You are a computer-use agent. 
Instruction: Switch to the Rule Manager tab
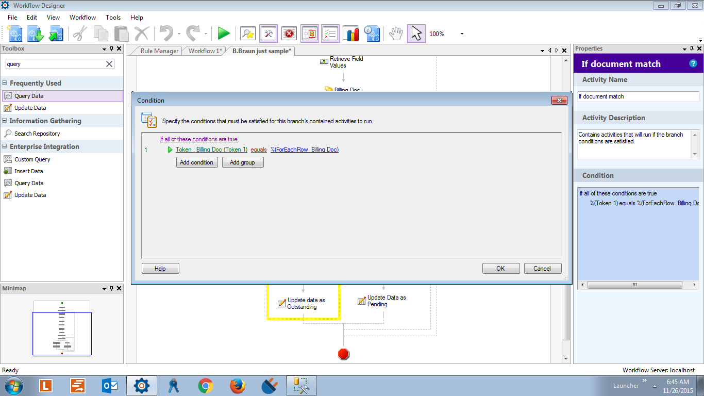coord(159,51)
